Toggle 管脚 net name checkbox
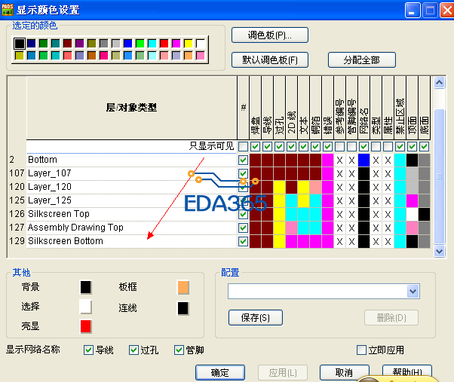Image resolution: width=454 pixels, height=382 pixels. tap(179, 350)
